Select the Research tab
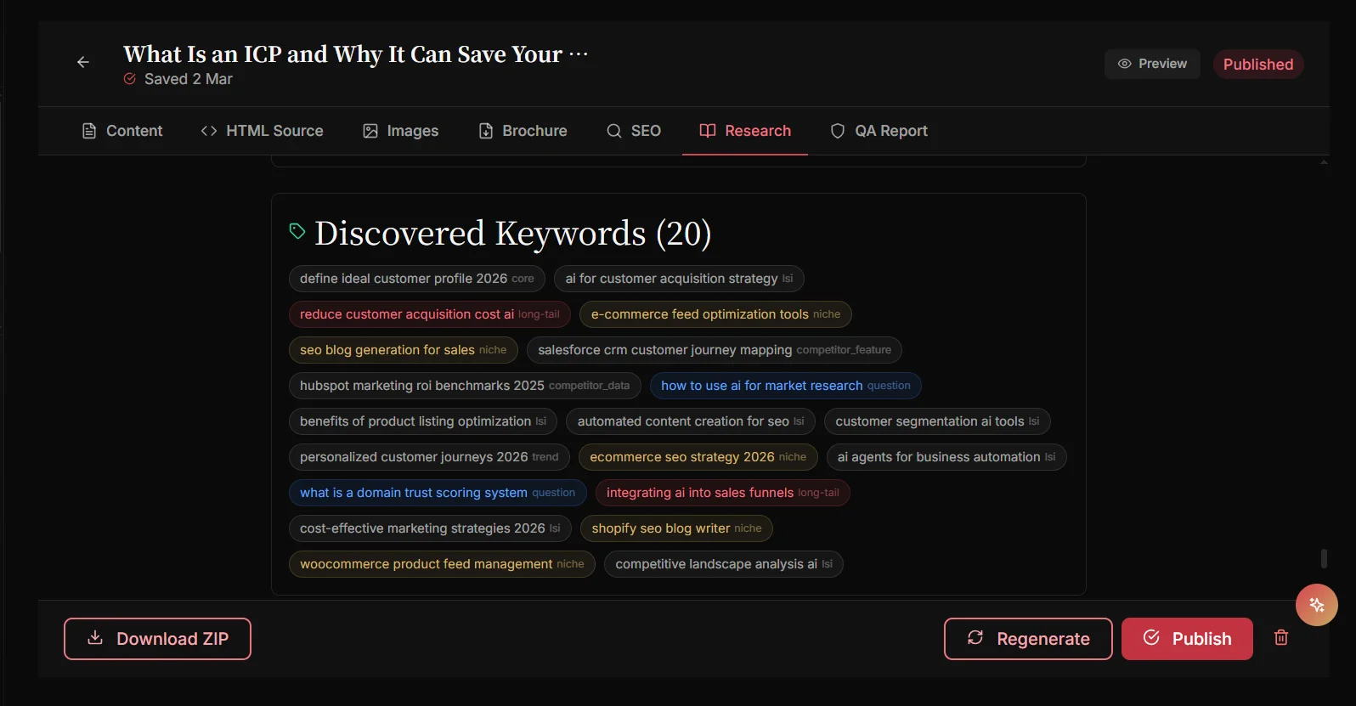 (745, 131)
